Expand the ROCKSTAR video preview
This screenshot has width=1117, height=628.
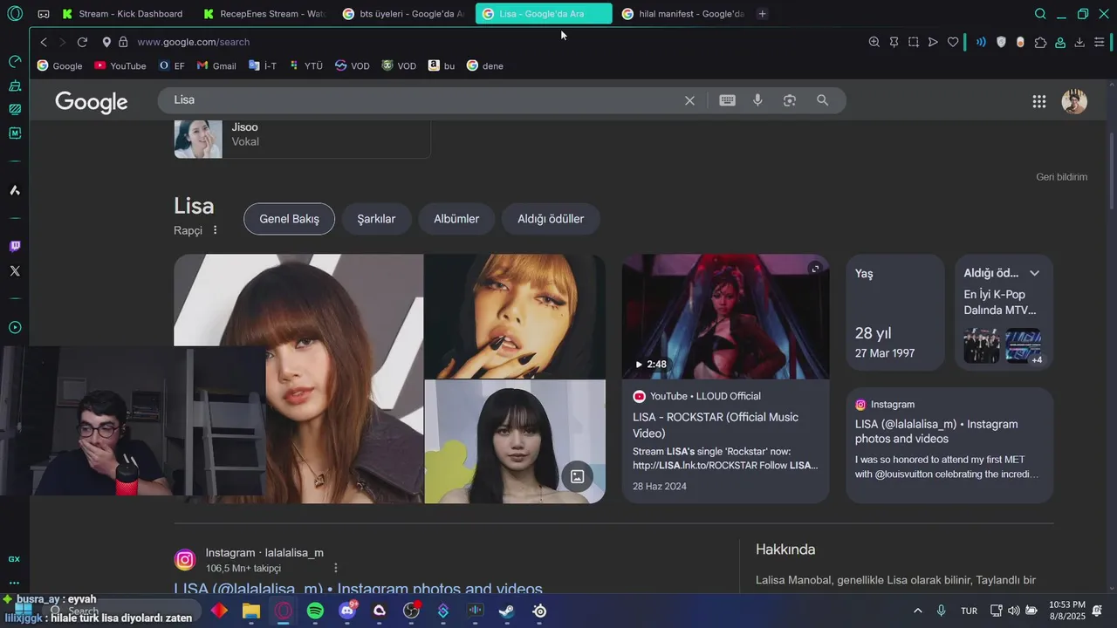click(x=815, y=268)
